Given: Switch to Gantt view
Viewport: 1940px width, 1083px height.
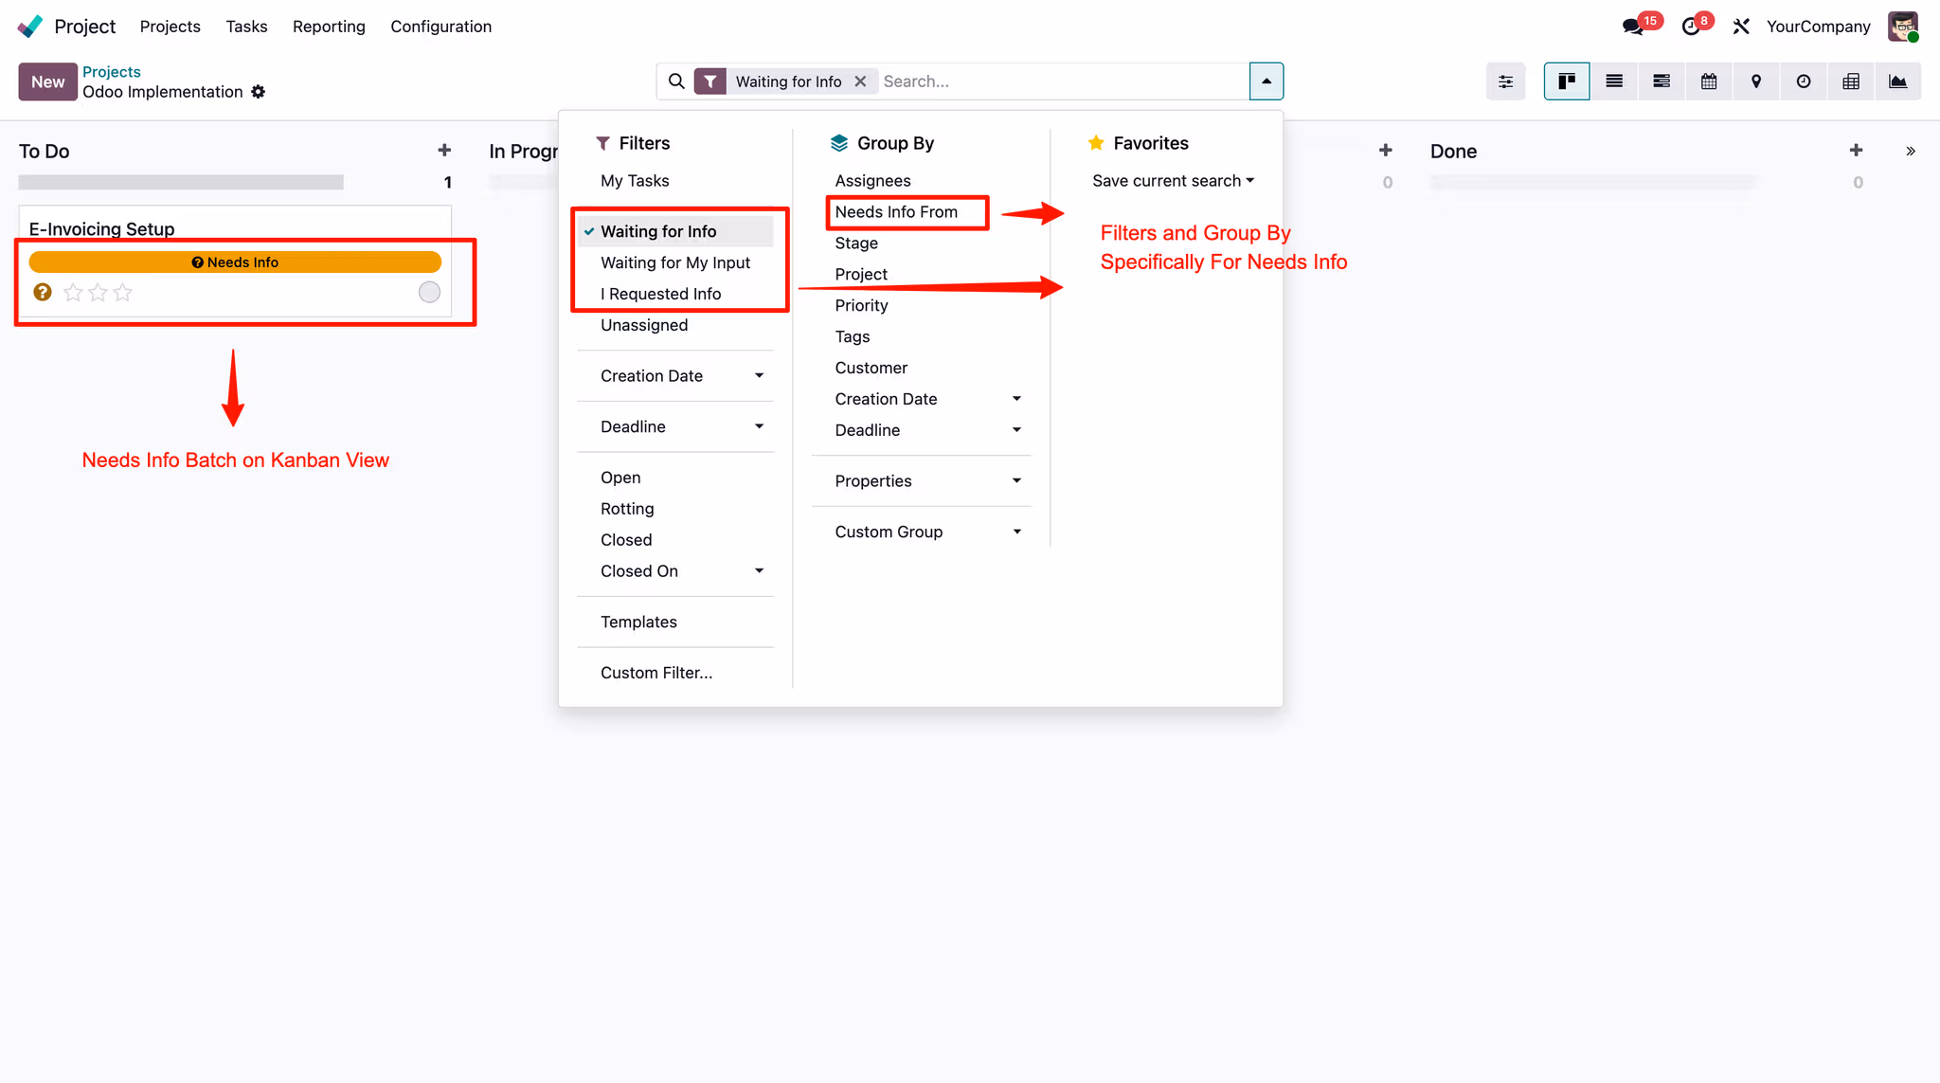Looking at the screenshot, I should pyautogui.click(x=1662, y=81).
